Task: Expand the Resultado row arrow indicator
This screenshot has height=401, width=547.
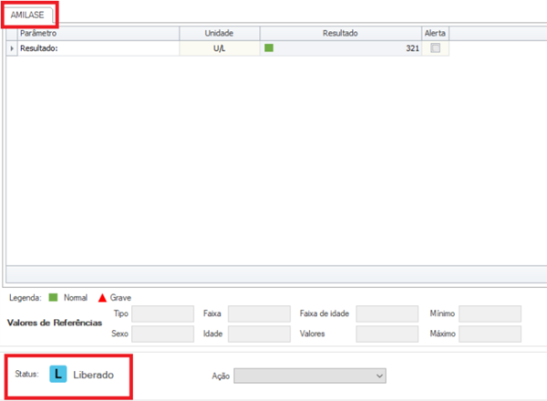Action: point(12,48)
